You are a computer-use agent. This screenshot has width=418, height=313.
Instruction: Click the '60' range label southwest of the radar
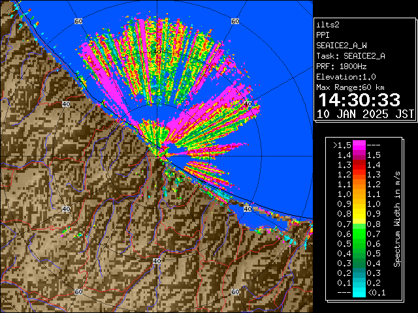[x=78, y=292]
